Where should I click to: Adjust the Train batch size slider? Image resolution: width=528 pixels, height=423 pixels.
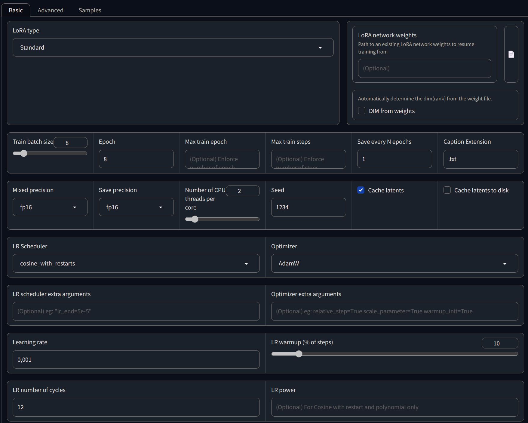pos(50,153)
